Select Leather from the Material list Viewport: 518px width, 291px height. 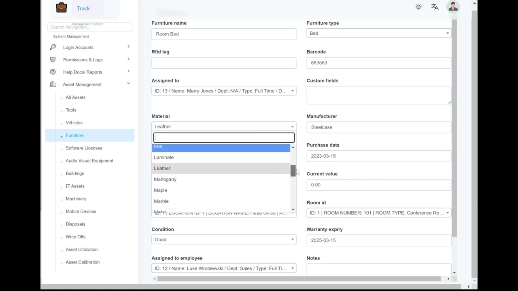pos(221,168)
